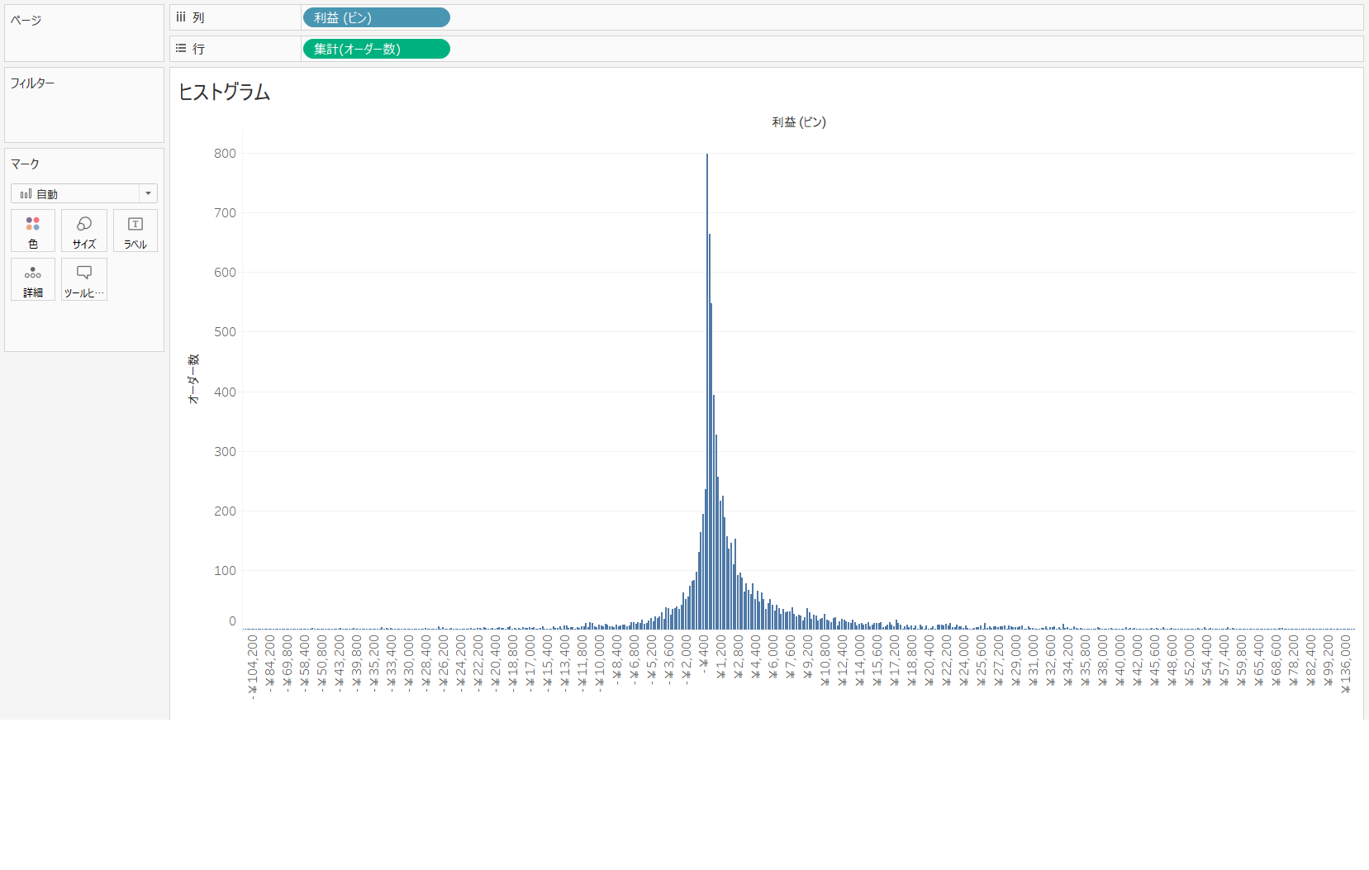Select the 集計(オーダー数) pill in rows
This screenshot has width=1369, height=870.
(376, 49)
